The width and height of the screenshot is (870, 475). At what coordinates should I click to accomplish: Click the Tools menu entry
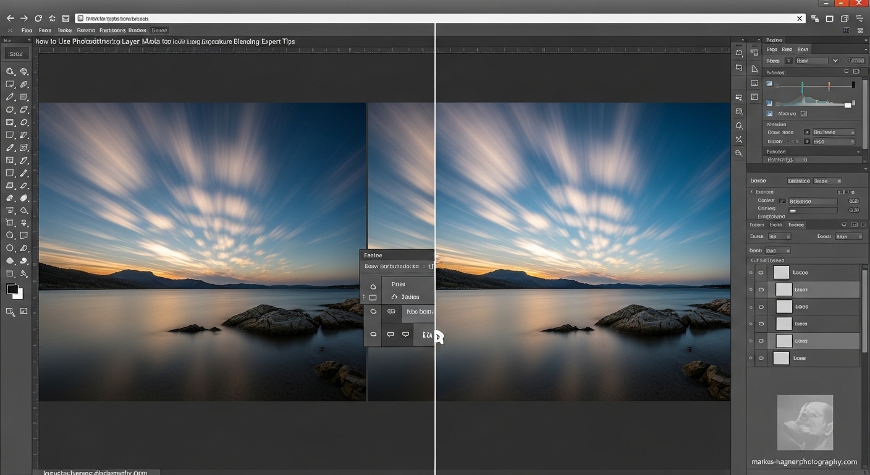[65, 30]
